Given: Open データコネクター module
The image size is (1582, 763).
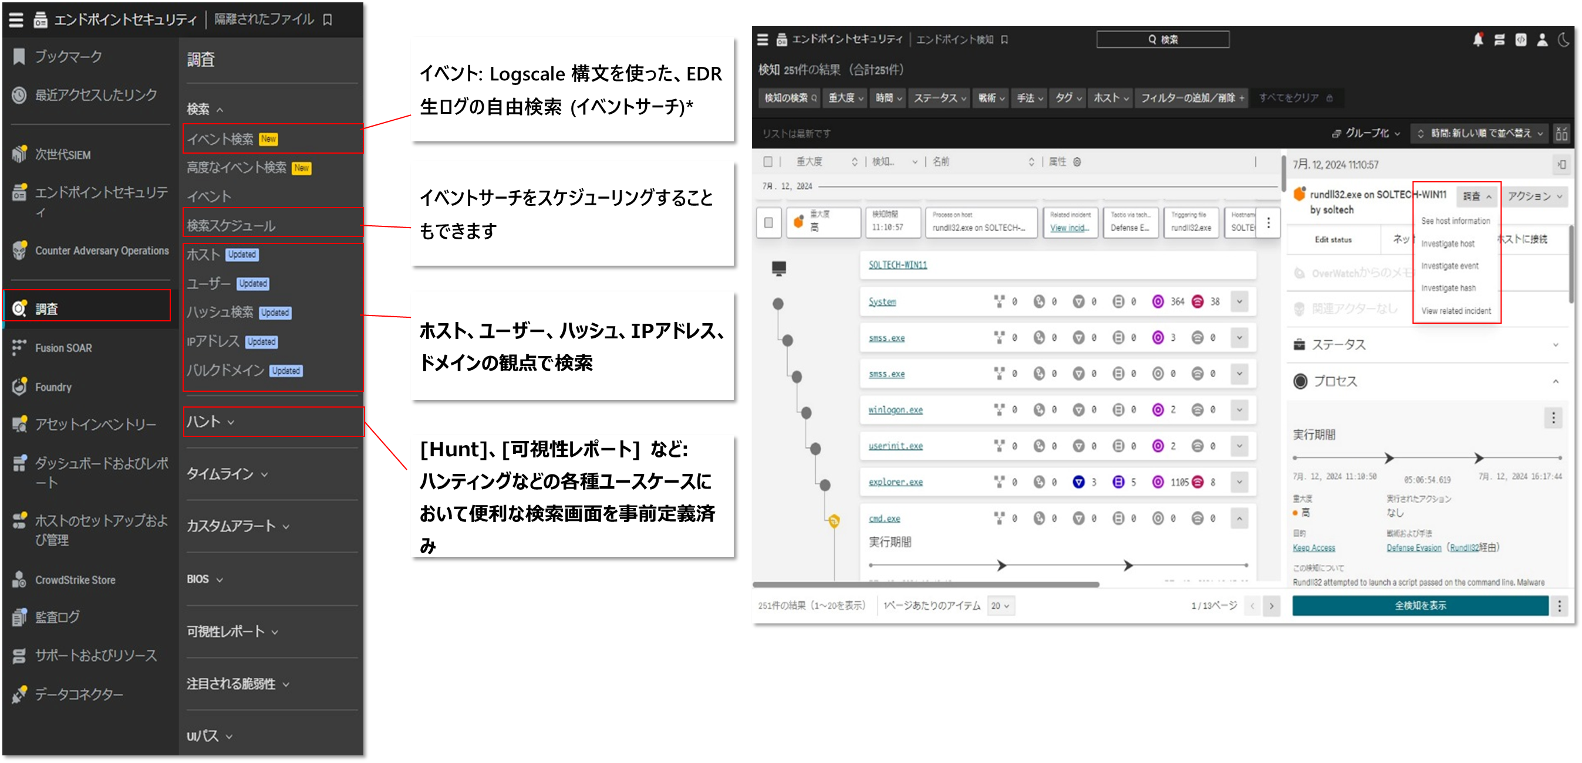Looking at the screenshot, I should pyautogui.click(x=79, y=694).
